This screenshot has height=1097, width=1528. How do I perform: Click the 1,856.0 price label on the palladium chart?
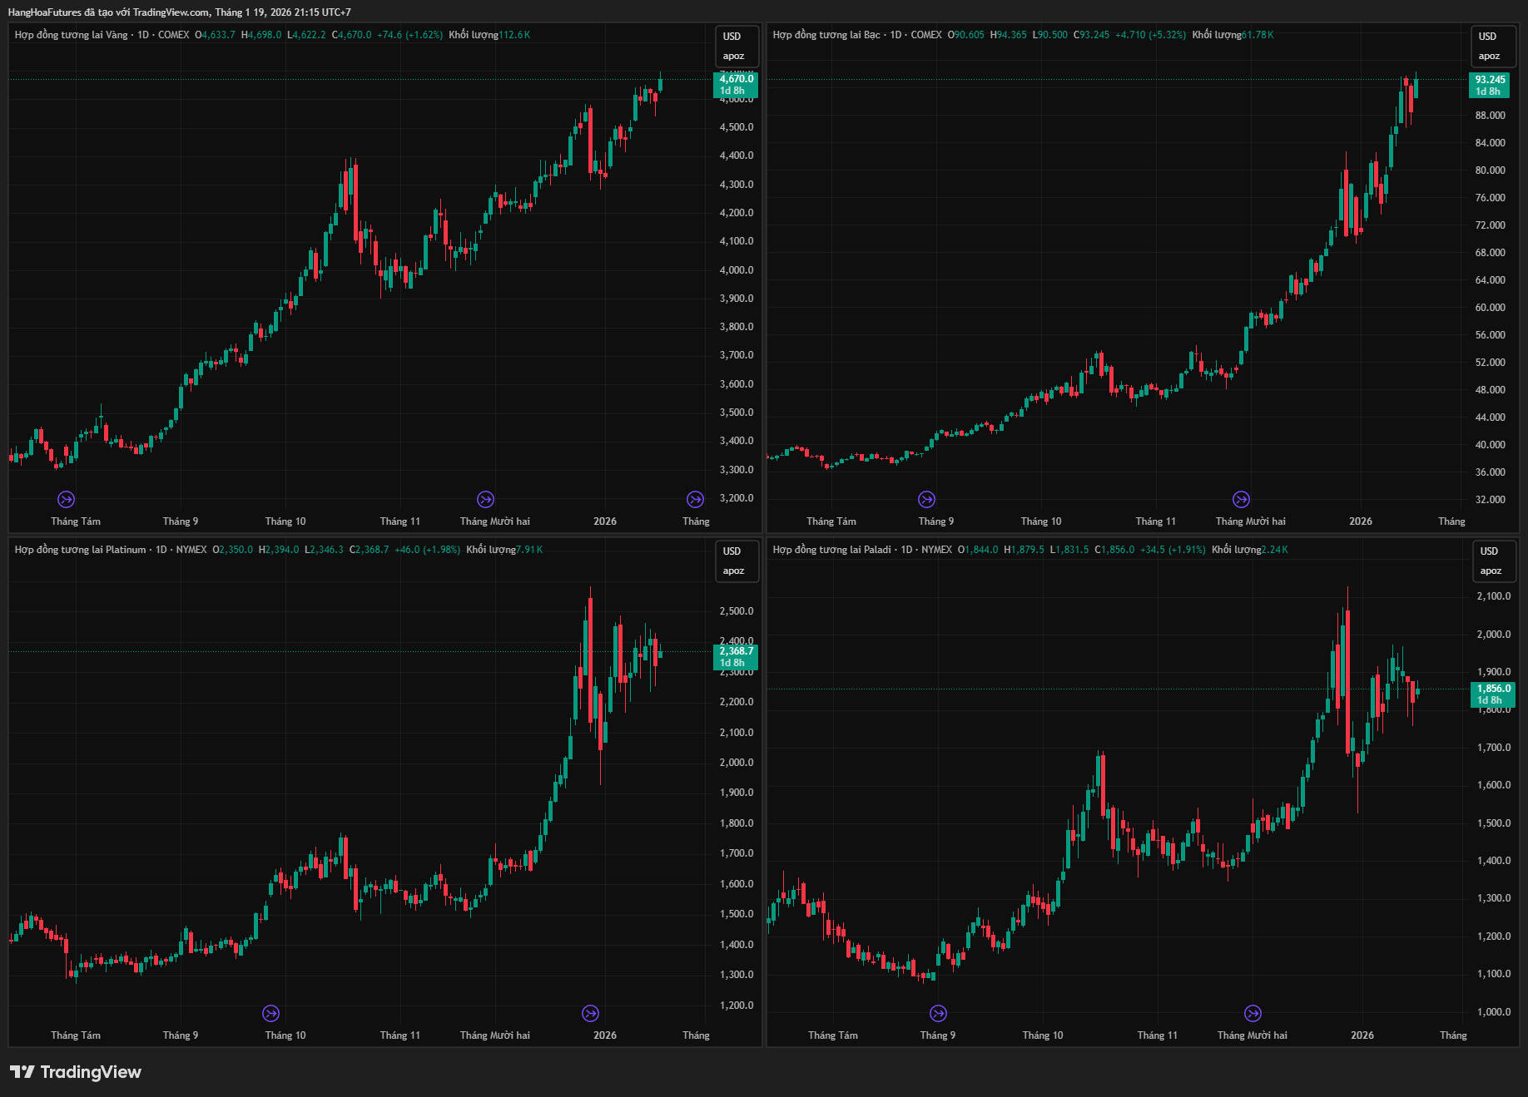point(1493,689)
